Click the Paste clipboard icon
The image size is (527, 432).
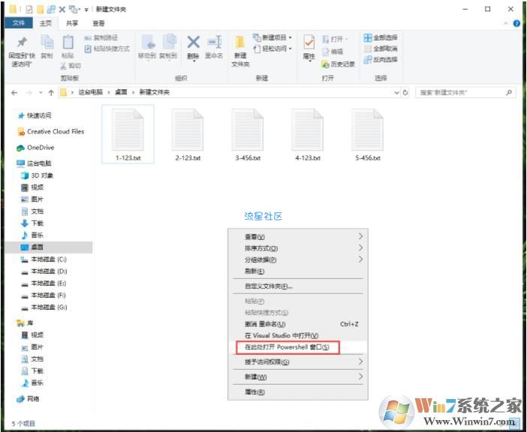[68, 42]
